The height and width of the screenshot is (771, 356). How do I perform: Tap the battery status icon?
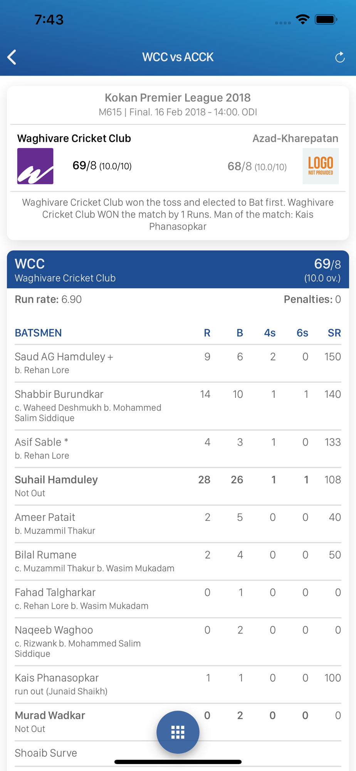[326, 19]
